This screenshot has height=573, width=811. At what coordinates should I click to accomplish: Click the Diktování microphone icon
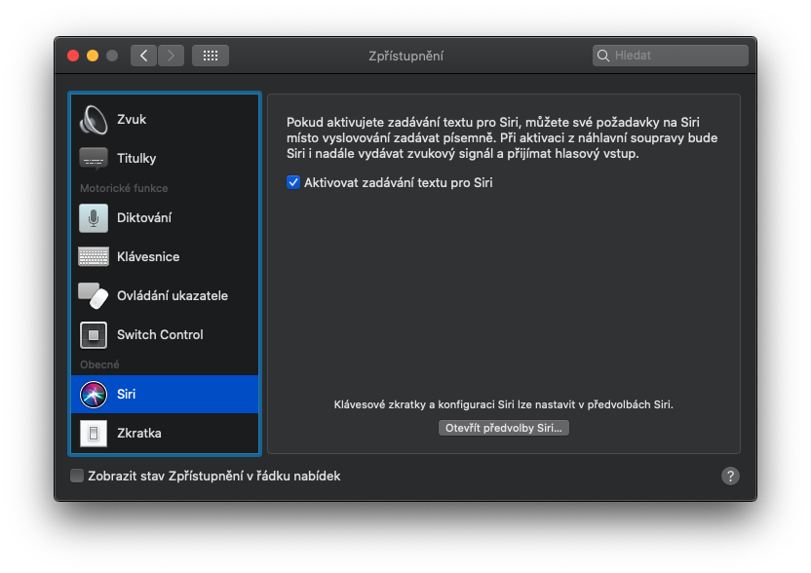[94, 217]
